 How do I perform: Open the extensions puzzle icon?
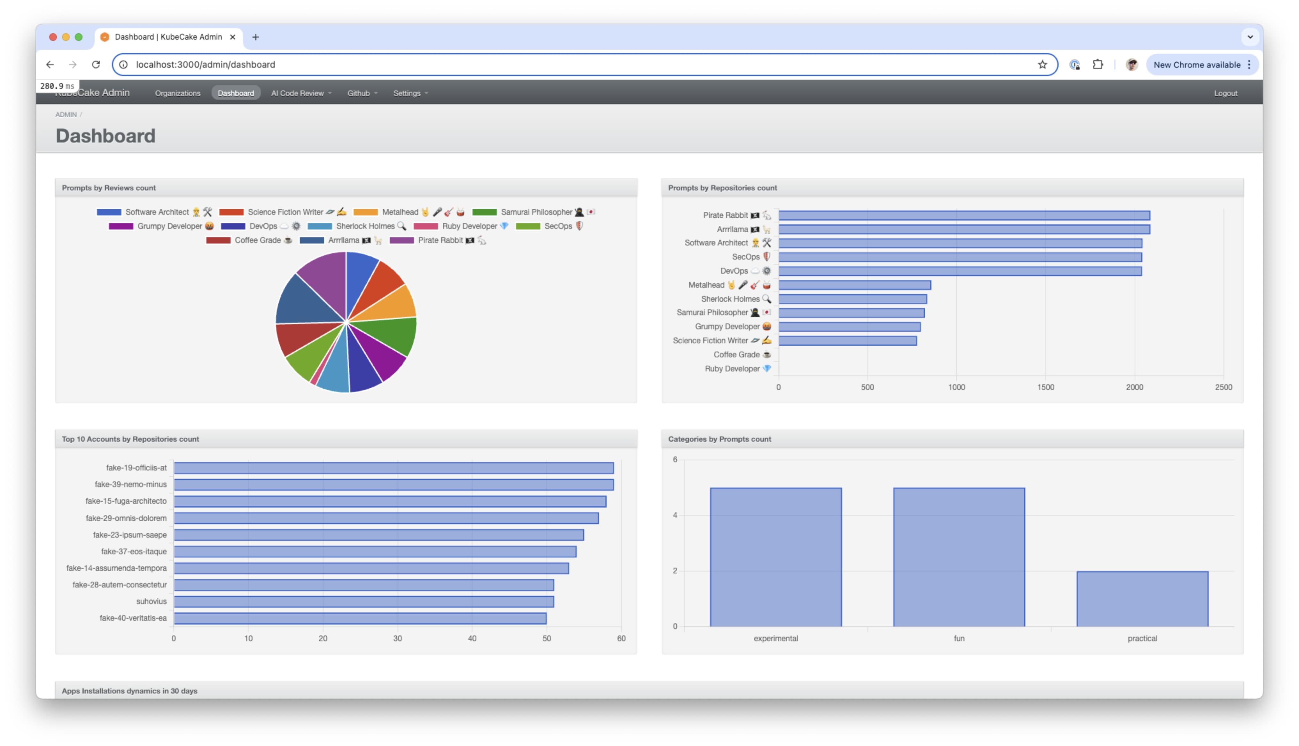click(1097, 65)
